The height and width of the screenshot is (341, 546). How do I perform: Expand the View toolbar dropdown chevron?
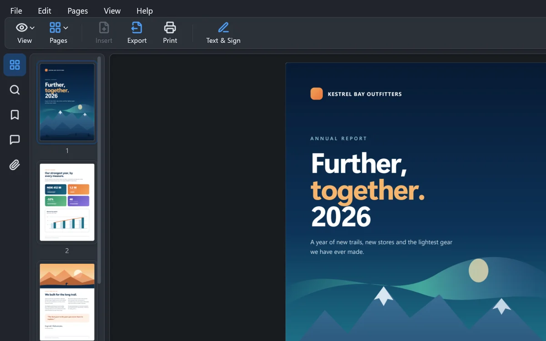tap(32, 28)
